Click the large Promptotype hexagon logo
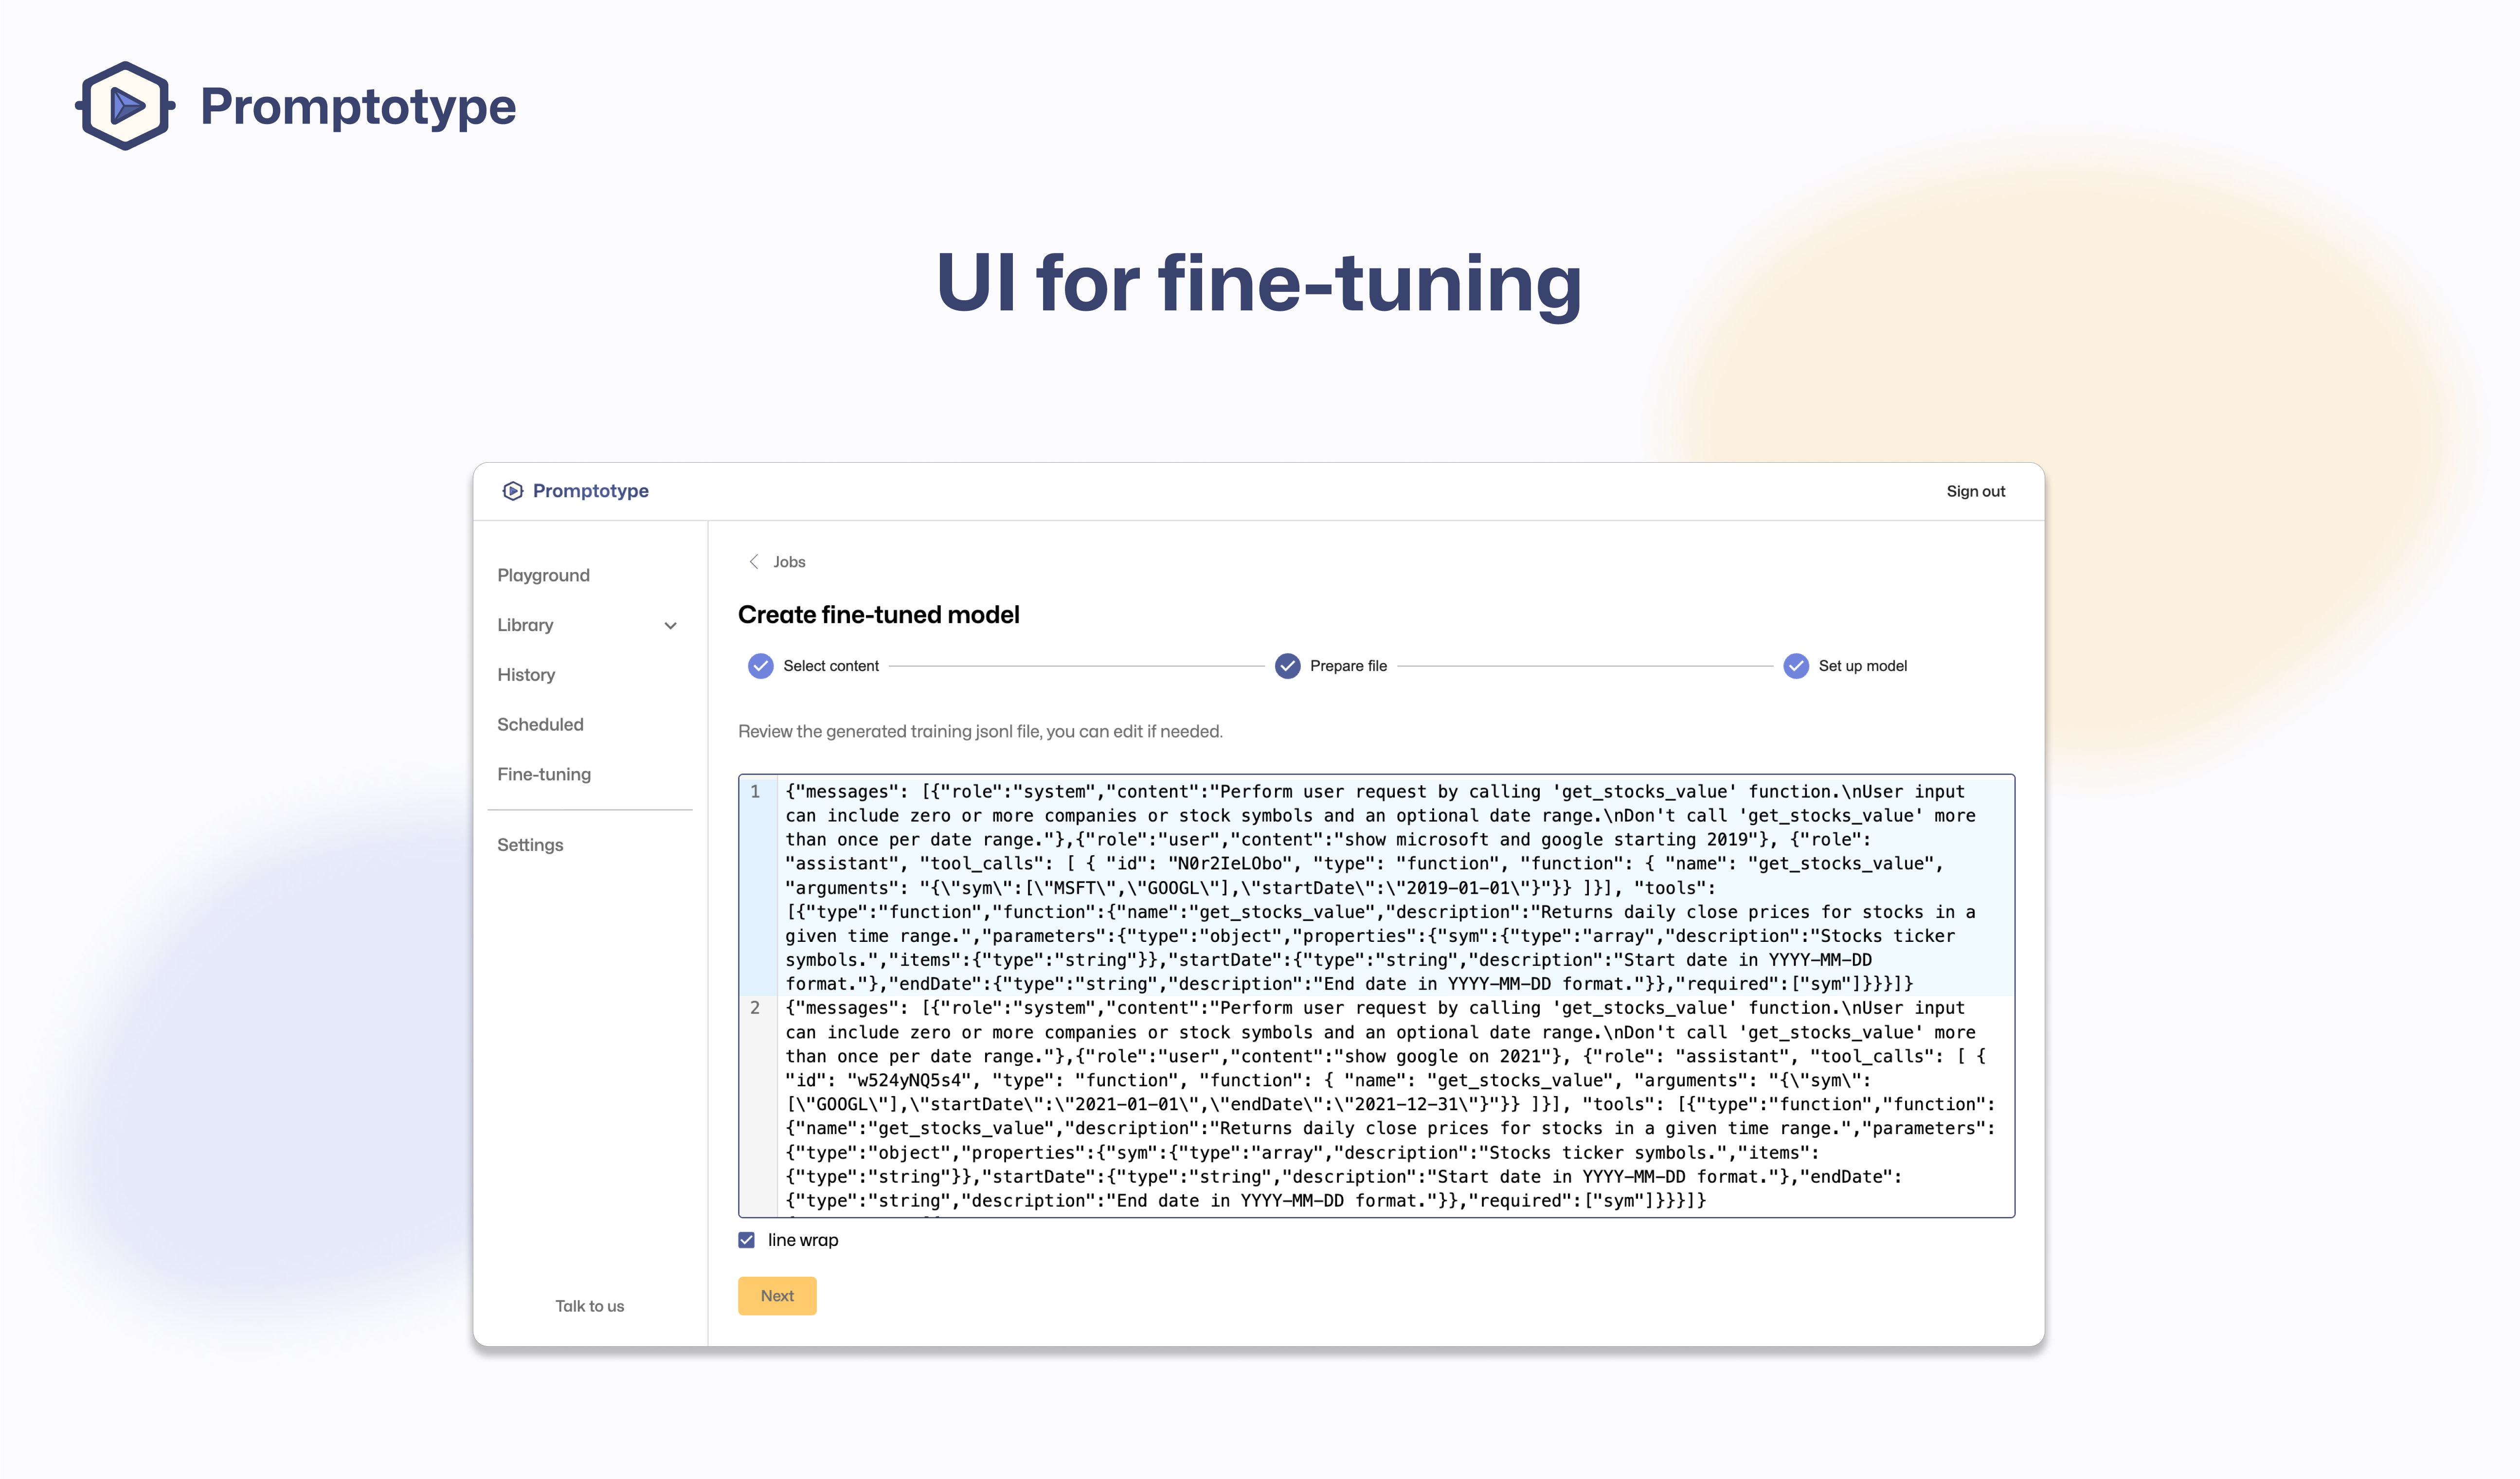The image size is (2520, 1479). [125, 106]
